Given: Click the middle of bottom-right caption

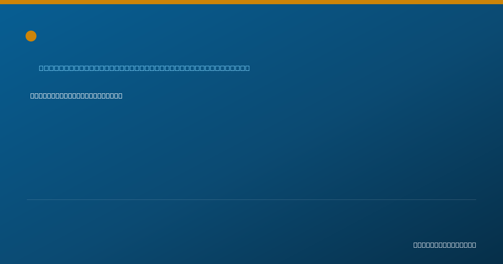Looking at the screenshot, I should click(x=445, y=245).
